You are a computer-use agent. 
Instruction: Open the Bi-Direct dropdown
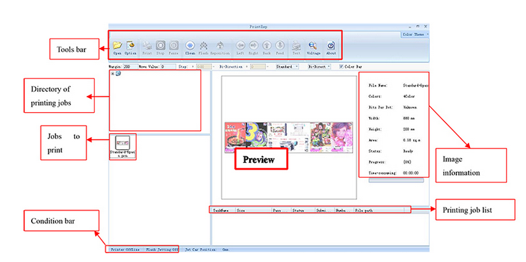tap(319, 67)
